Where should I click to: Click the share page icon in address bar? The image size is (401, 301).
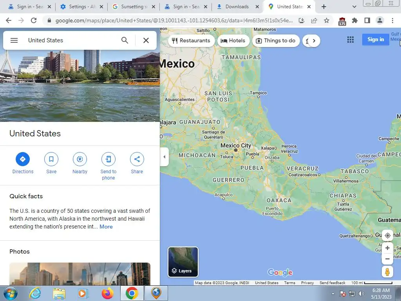314,20
